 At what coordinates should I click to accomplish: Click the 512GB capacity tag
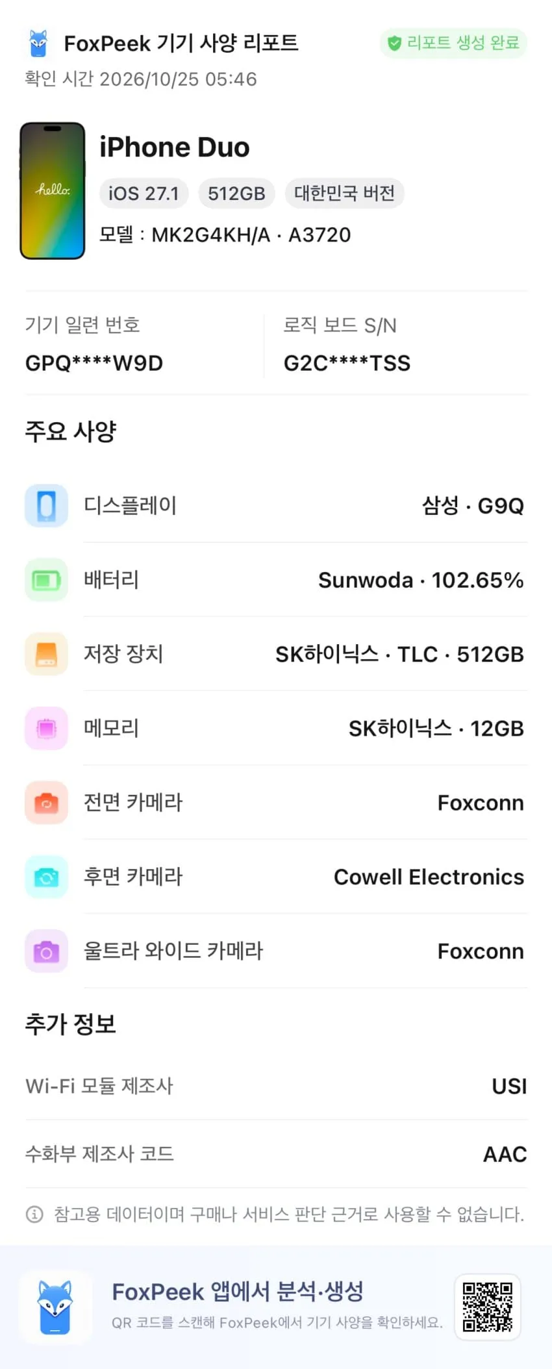pyautogui.click(x=236, y=194)
